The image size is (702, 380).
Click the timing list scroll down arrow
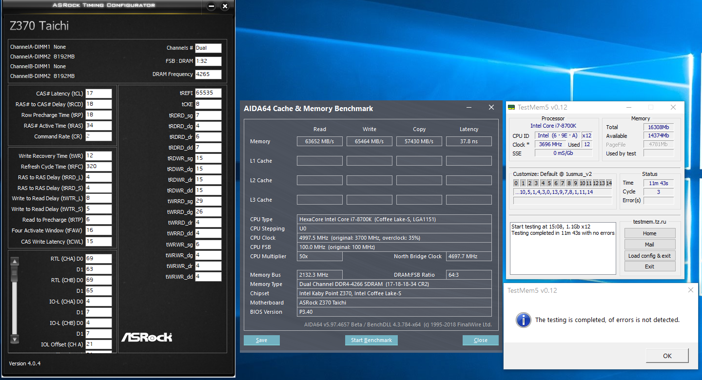pos(15,339)
